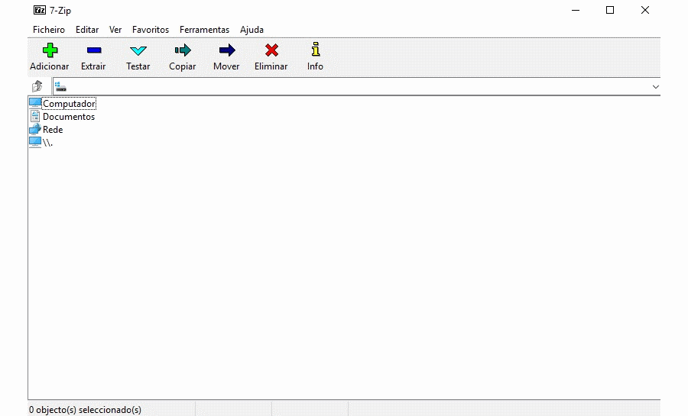
Task: Click the 7-Zip app icon in the title bar
Action: 40,10
